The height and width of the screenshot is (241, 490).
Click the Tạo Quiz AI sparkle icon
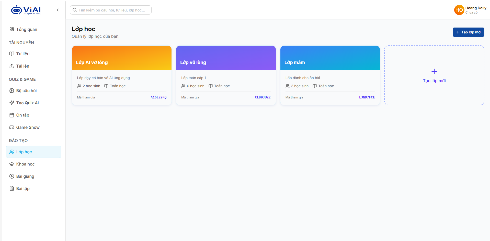pos(12,103)
